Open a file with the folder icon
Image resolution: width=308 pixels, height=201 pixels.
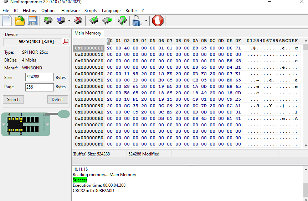pyautogui.click(x=20, y=21)
